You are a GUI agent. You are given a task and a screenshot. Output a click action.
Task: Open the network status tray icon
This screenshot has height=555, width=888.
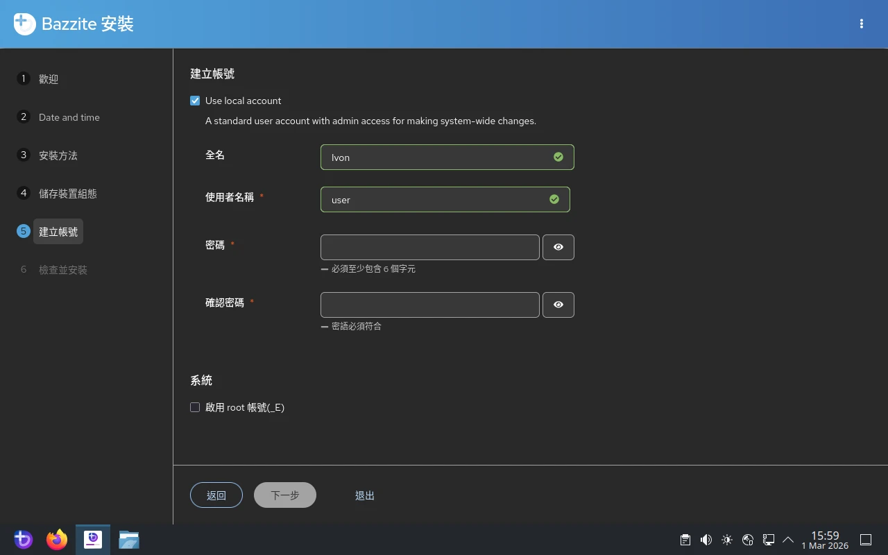coord(748,539)
